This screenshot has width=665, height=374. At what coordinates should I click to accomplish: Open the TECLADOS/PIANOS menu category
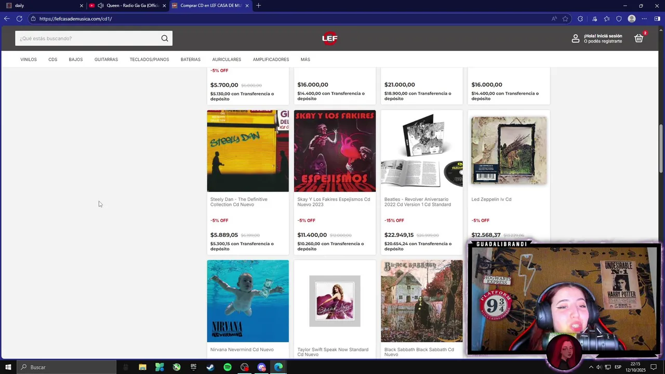(x=149, y=60)
